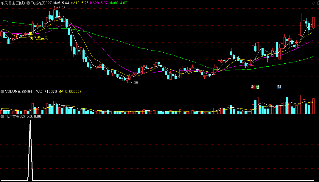Click the 华天酒店(日线) title
This screenshot has width=319, height=182.
pos(13,3)
